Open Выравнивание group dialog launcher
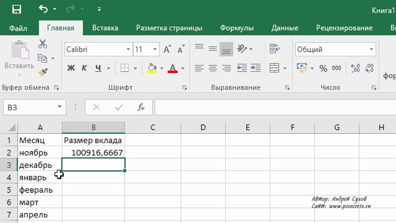 [x=287, y=88]
